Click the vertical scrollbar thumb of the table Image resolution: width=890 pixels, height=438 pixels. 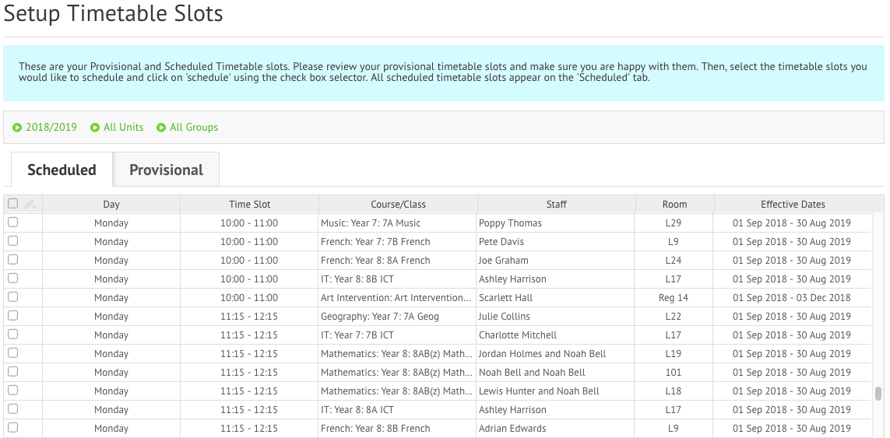pos(878,393)
